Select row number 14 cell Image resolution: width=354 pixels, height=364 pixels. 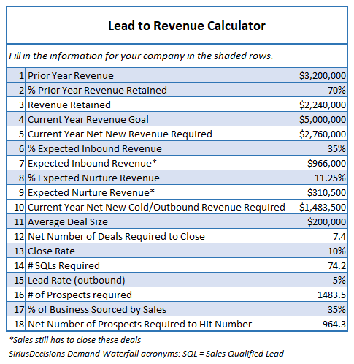16,265
